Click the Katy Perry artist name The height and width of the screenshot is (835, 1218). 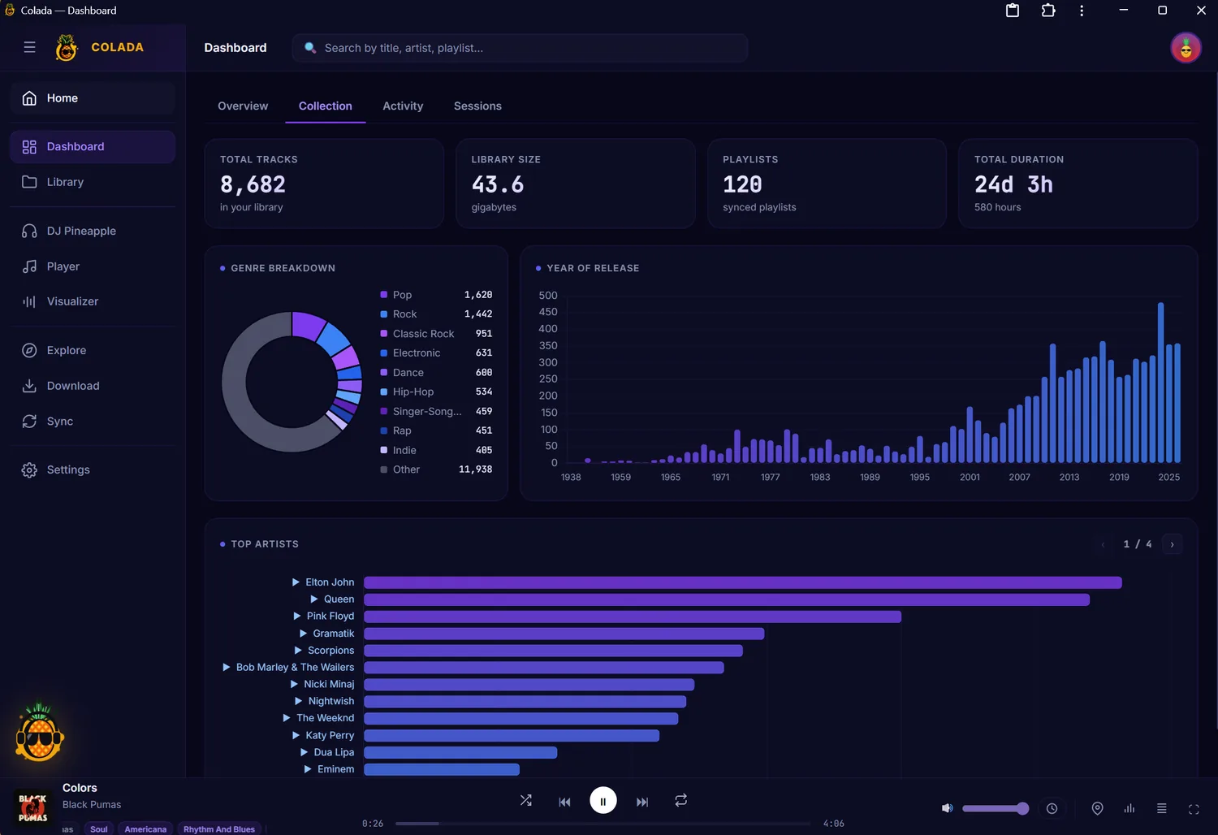pos(330,735)
